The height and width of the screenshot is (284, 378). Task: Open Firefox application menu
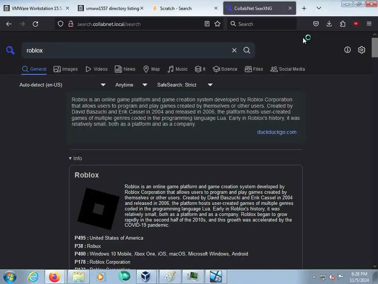coord(369,24)
